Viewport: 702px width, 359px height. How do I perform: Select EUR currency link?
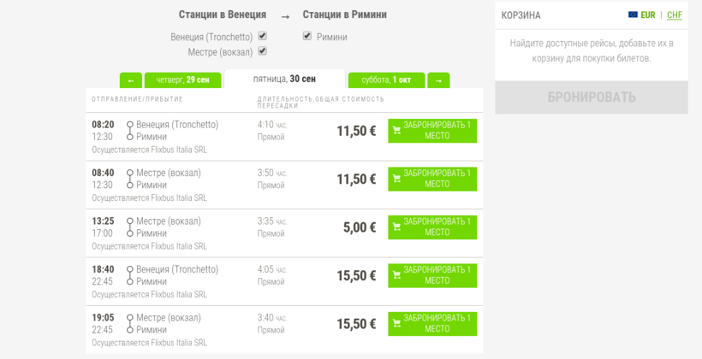(648, 15)
